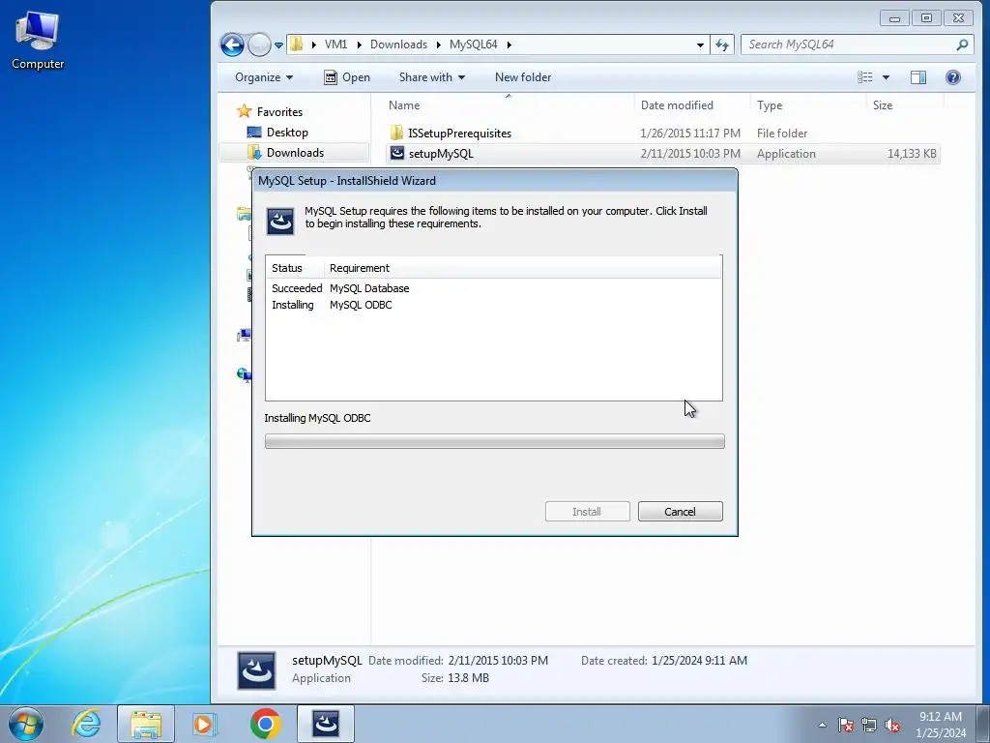Maximize the Explorer window

[926, 18]
